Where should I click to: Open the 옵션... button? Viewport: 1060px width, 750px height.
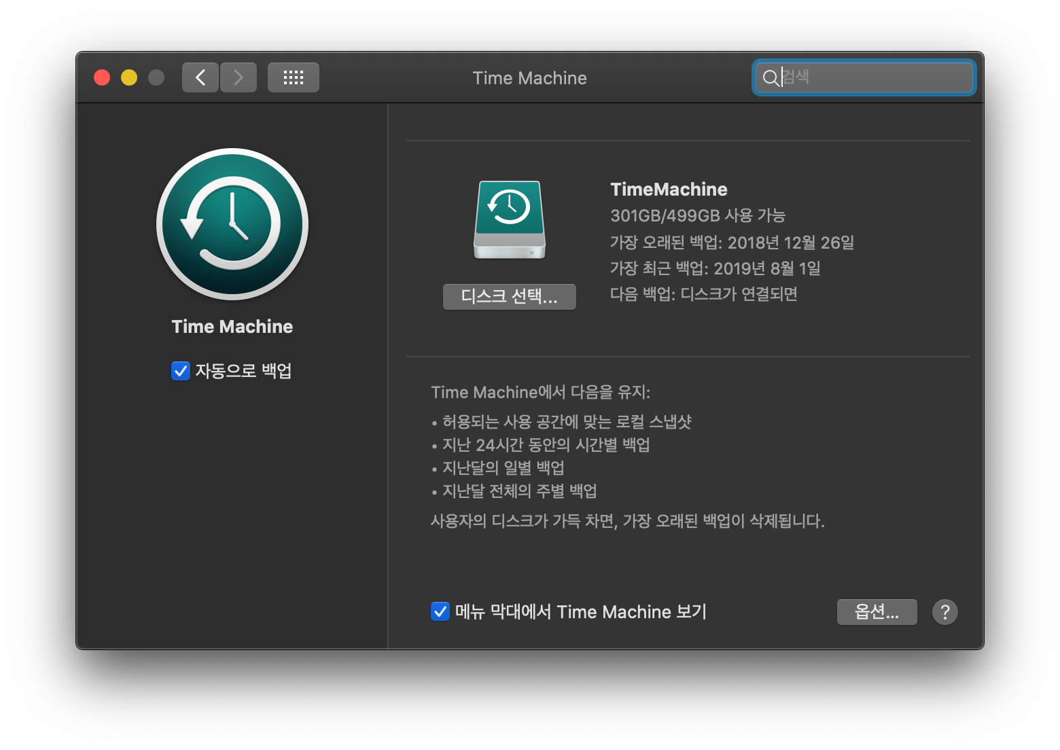(877, 612)
